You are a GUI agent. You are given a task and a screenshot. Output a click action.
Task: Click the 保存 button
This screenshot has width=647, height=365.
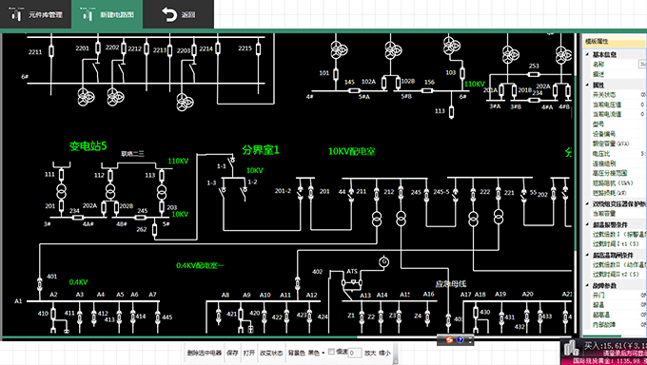tap(232, 353)
